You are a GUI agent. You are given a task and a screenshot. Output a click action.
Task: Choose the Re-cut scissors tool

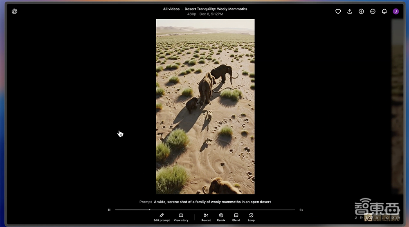coord(206,217)
